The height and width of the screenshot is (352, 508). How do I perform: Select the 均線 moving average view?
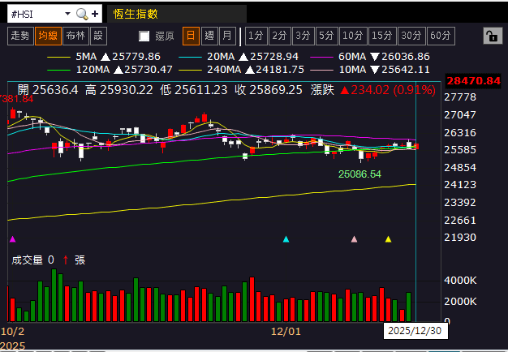pyautogui.click(x=48, y=36)
